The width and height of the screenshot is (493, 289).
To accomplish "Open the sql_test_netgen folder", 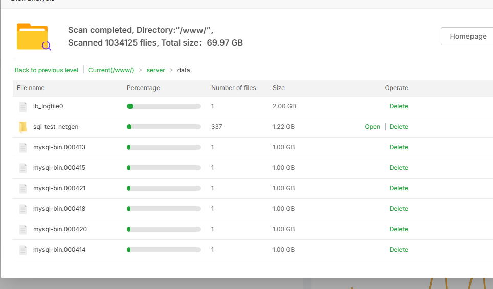I will tap(372, 127).
